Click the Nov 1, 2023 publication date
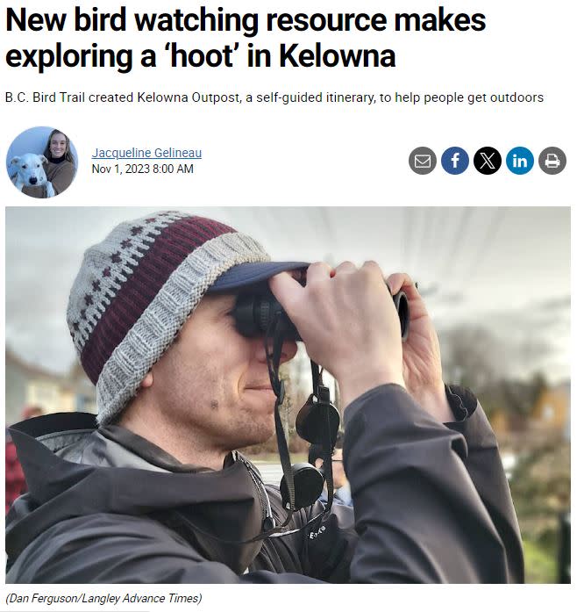 click(x=121, y=169)
